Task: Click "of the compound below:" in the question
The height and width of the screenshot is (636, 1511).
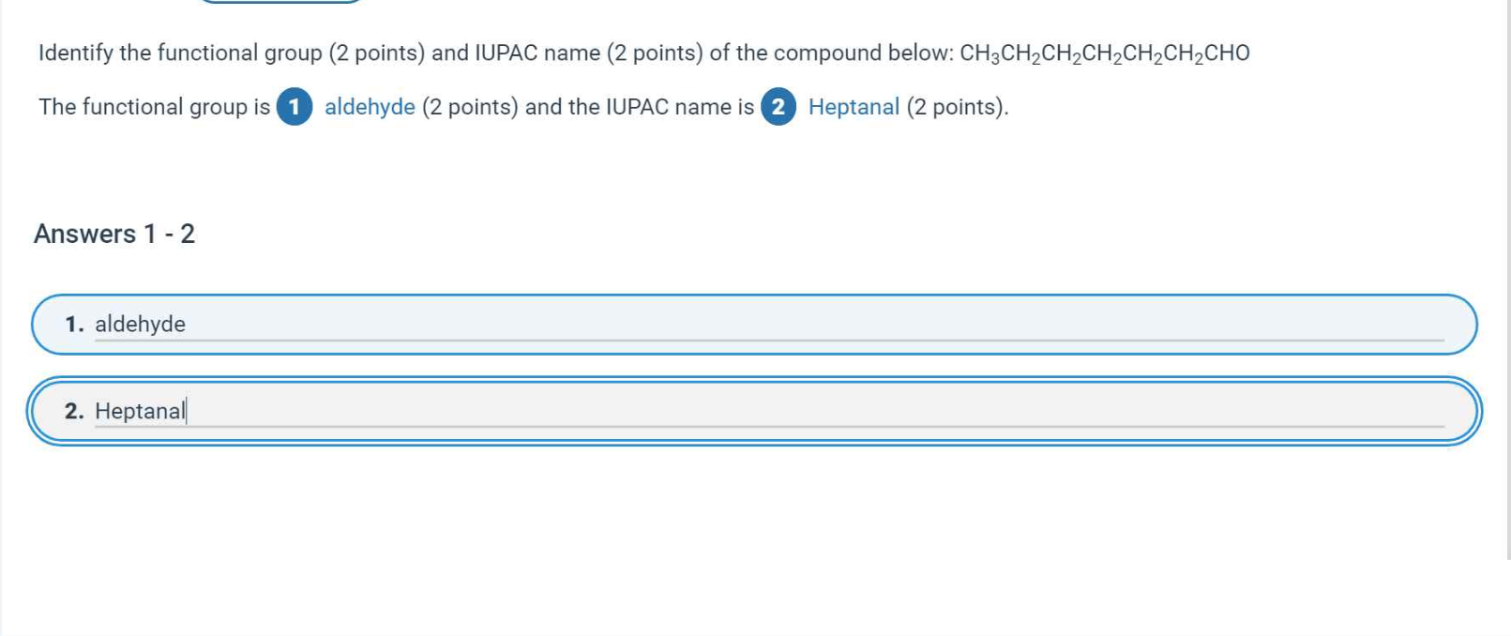Action: point(831,53)
